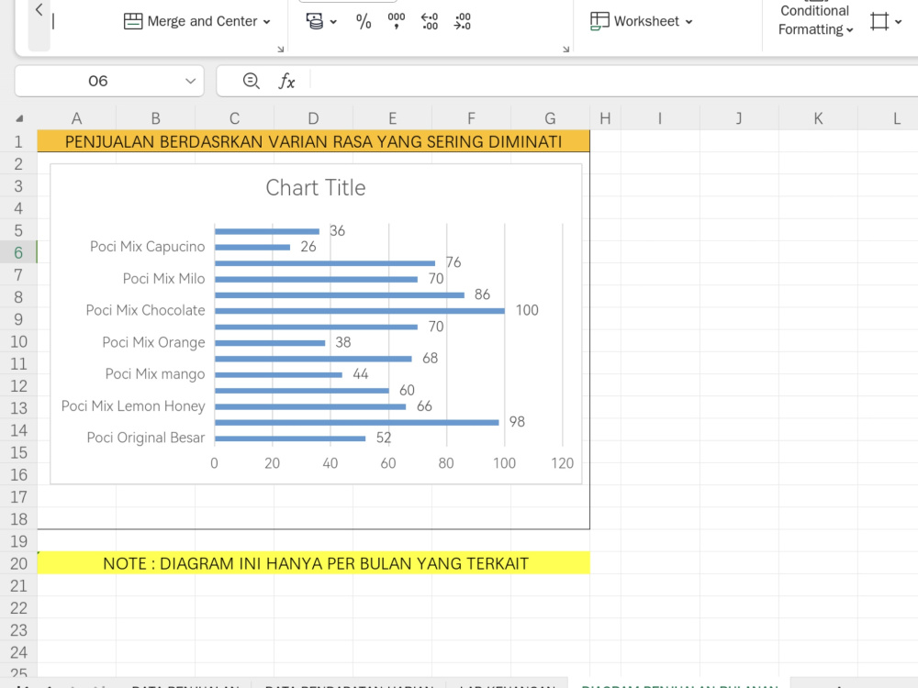The height and width of the screenshot is (688, 918).
Task: Open currency format dropdown arrow
Action: (334, 22)
